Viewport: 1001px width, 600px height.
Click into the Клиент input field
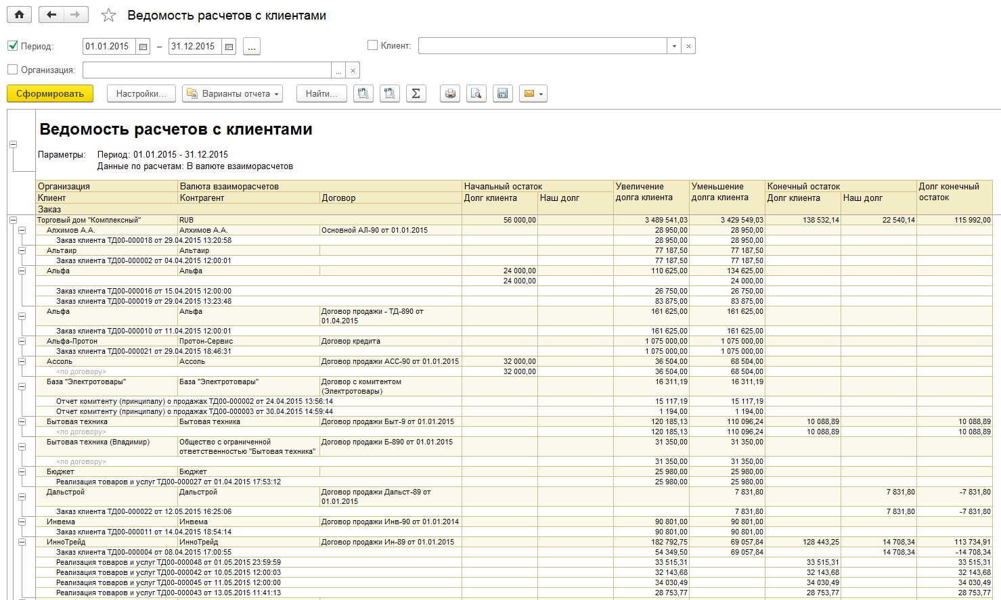coord(543,46)
